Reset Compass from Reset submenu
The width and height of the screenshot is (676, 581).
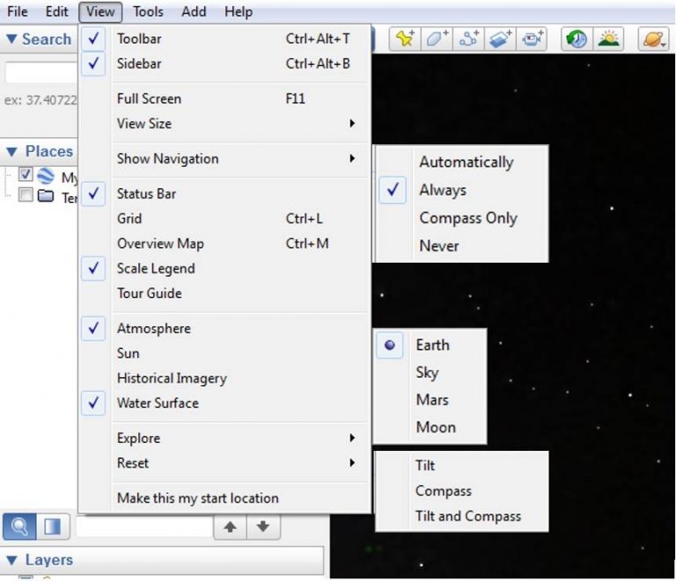(x=461, y=491)
